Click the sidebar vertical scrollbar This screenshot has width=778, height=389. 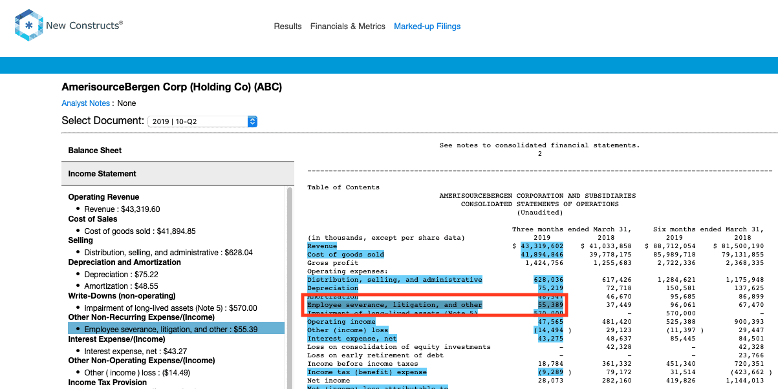coord(289,288)
